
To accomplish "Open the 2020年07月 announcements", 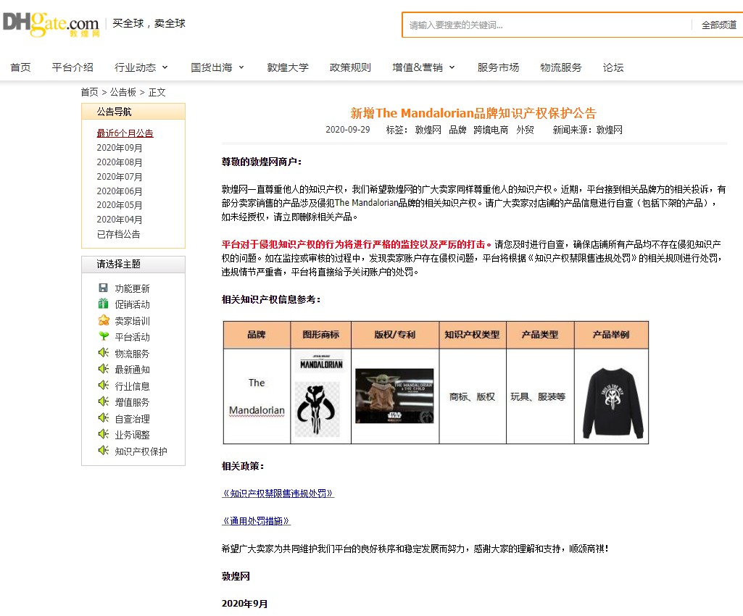I will pos(120,177).
